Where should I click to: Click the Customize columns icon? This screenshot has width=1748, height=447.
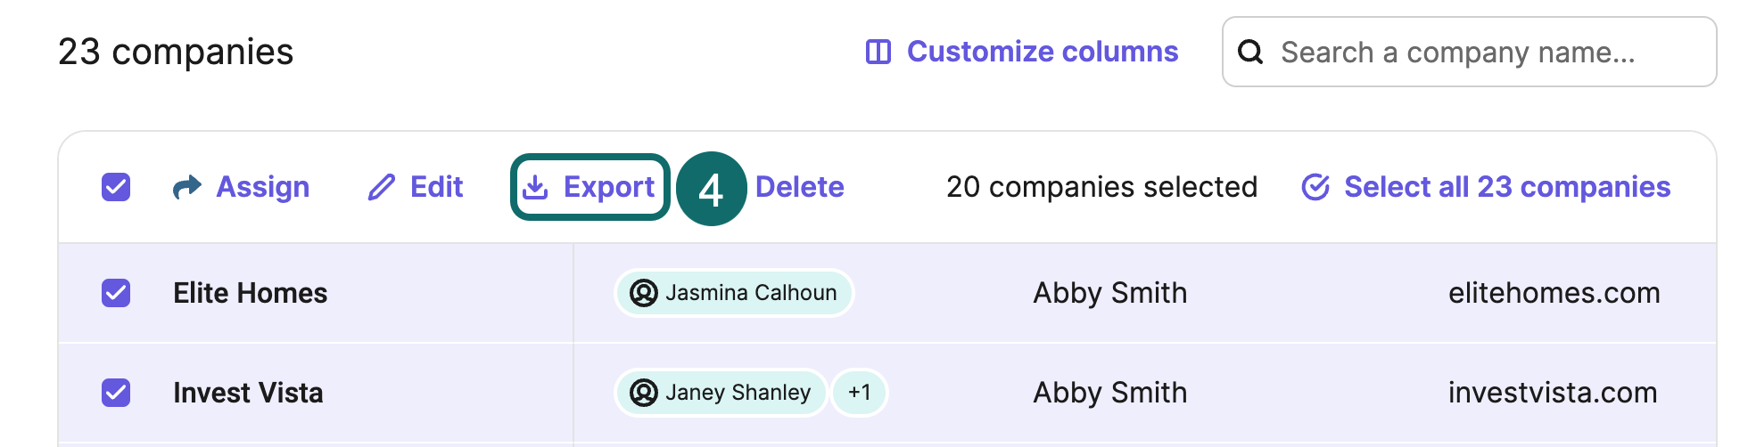tap(878, 52)
